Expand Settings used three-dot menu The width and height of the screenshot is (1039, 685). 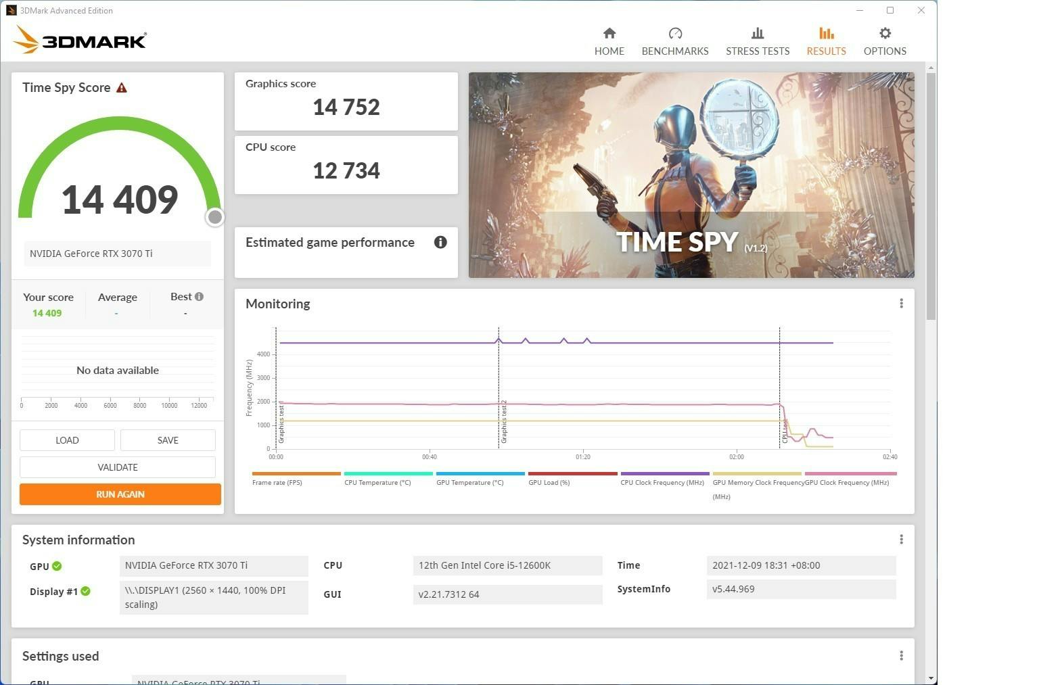click(x=901, y=655)
